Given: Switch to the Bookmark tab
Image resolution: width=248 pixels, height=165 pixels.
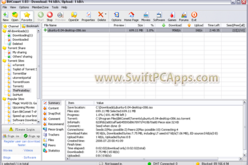Looking at the screenshot, I should pyautogui.click(x=30, y=26).
